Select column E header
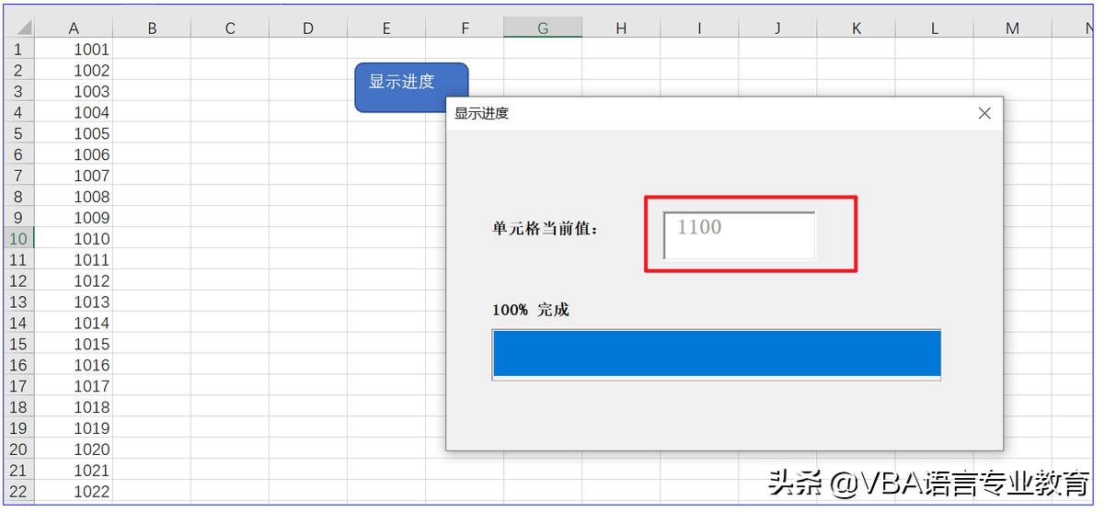Image resolution: width=1104 pixels, height=512 pixels. pos(386,28)
